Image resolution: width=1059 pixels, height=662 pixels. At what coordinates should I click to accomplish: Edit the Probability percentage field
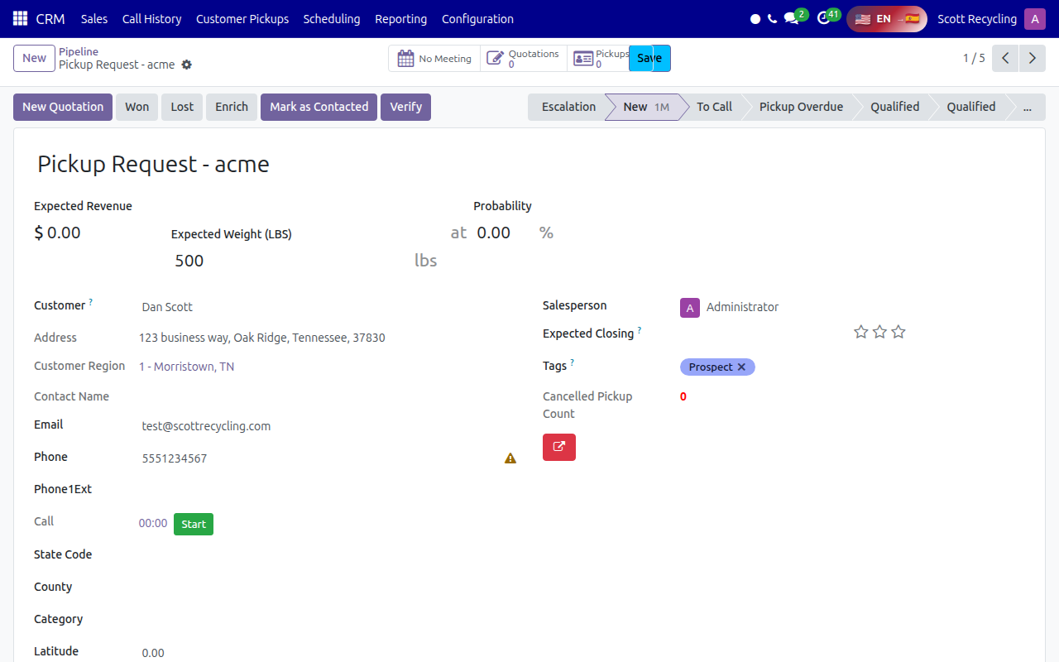[x=505, y=233]
